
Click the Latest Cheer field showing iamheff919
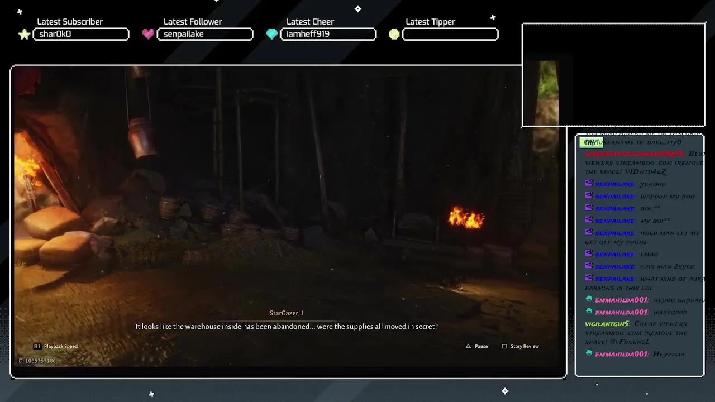tap(328, 34)
